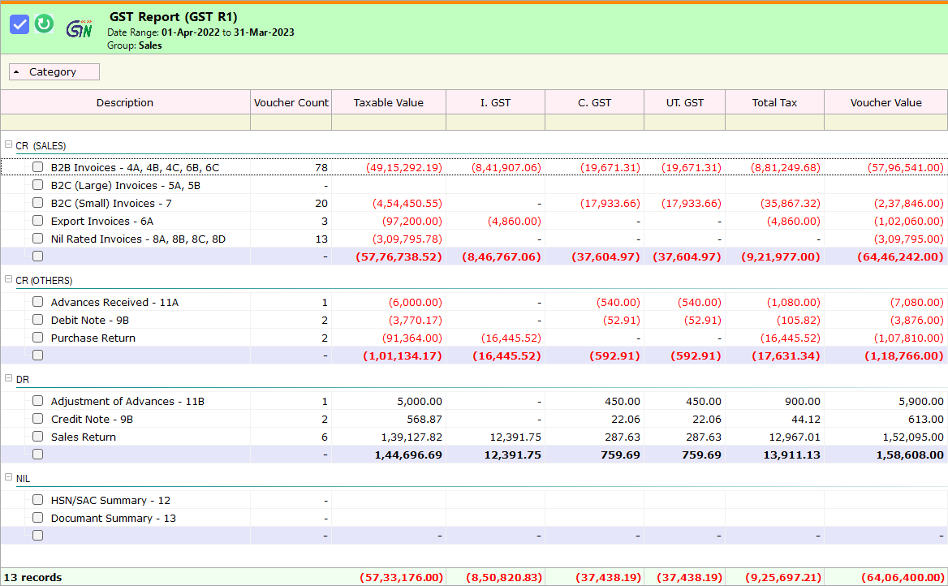Tick the checkbox for Export Invoices - 6A
The height and width of the screenshot is (586, 948).
coord(37,221)
